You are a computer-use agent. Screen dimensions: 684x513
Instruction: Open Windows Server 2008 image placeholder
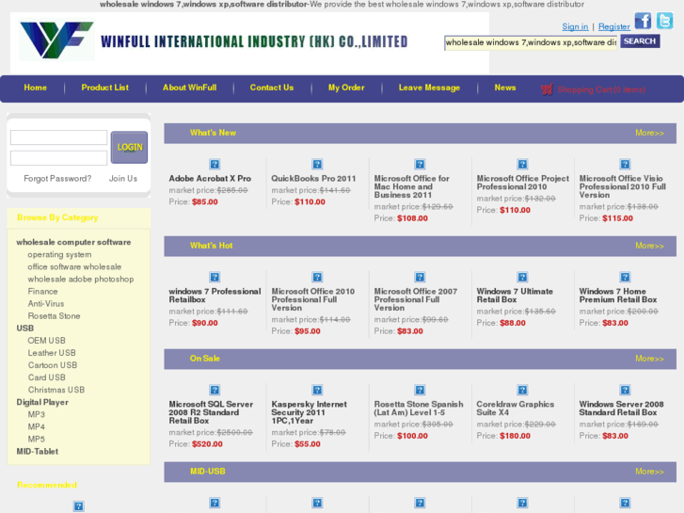625,390
